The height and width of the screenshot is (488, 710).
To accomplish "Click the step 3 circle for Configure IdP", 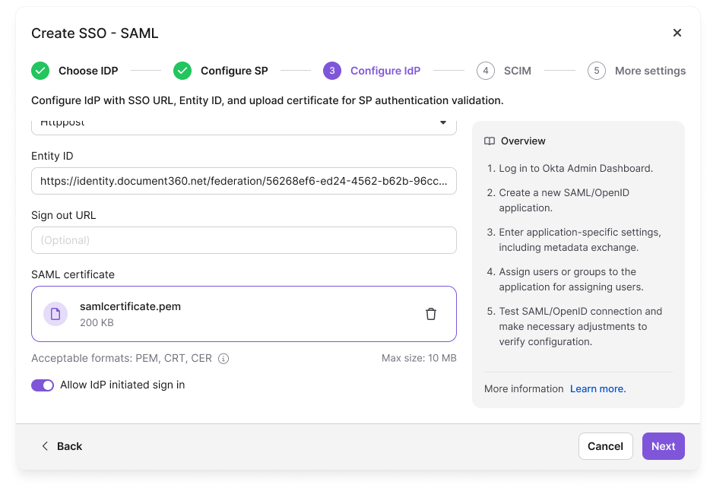I will pyautogui.click(x=332, y=71).
